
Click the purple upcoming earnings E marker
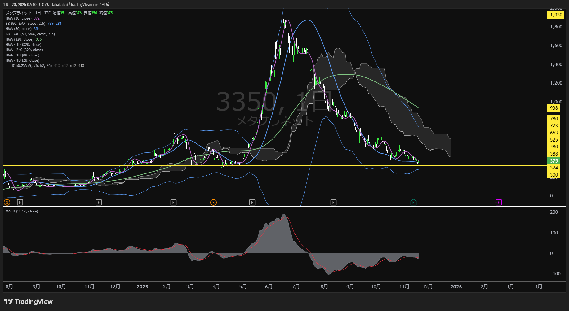pyautogui.click(x=499, y=203)
